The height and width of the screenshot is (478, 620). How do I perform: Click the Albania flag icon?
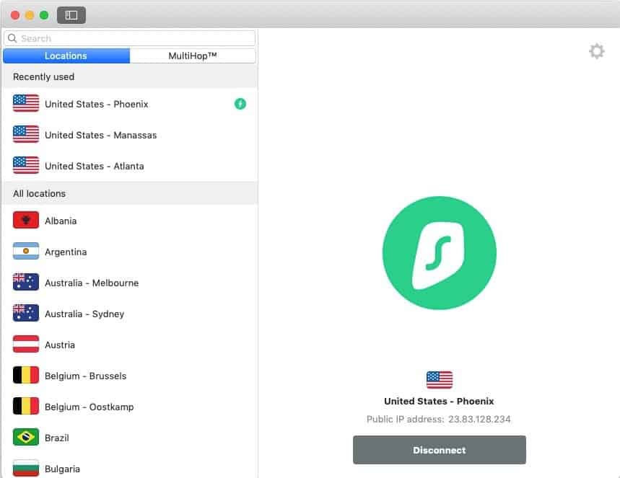click(x=26, y=220)
